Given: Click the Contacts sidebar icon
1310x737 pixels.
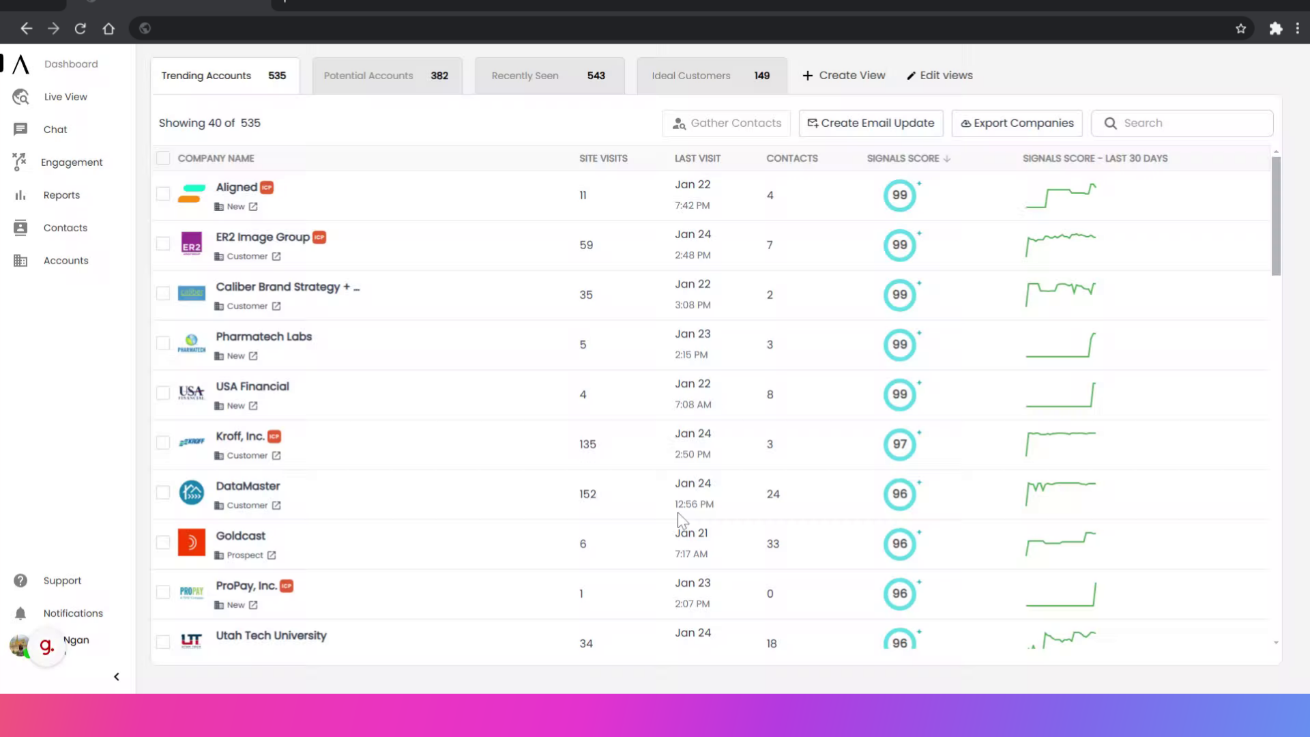Looking at the screenshot, I should point(20,228).
